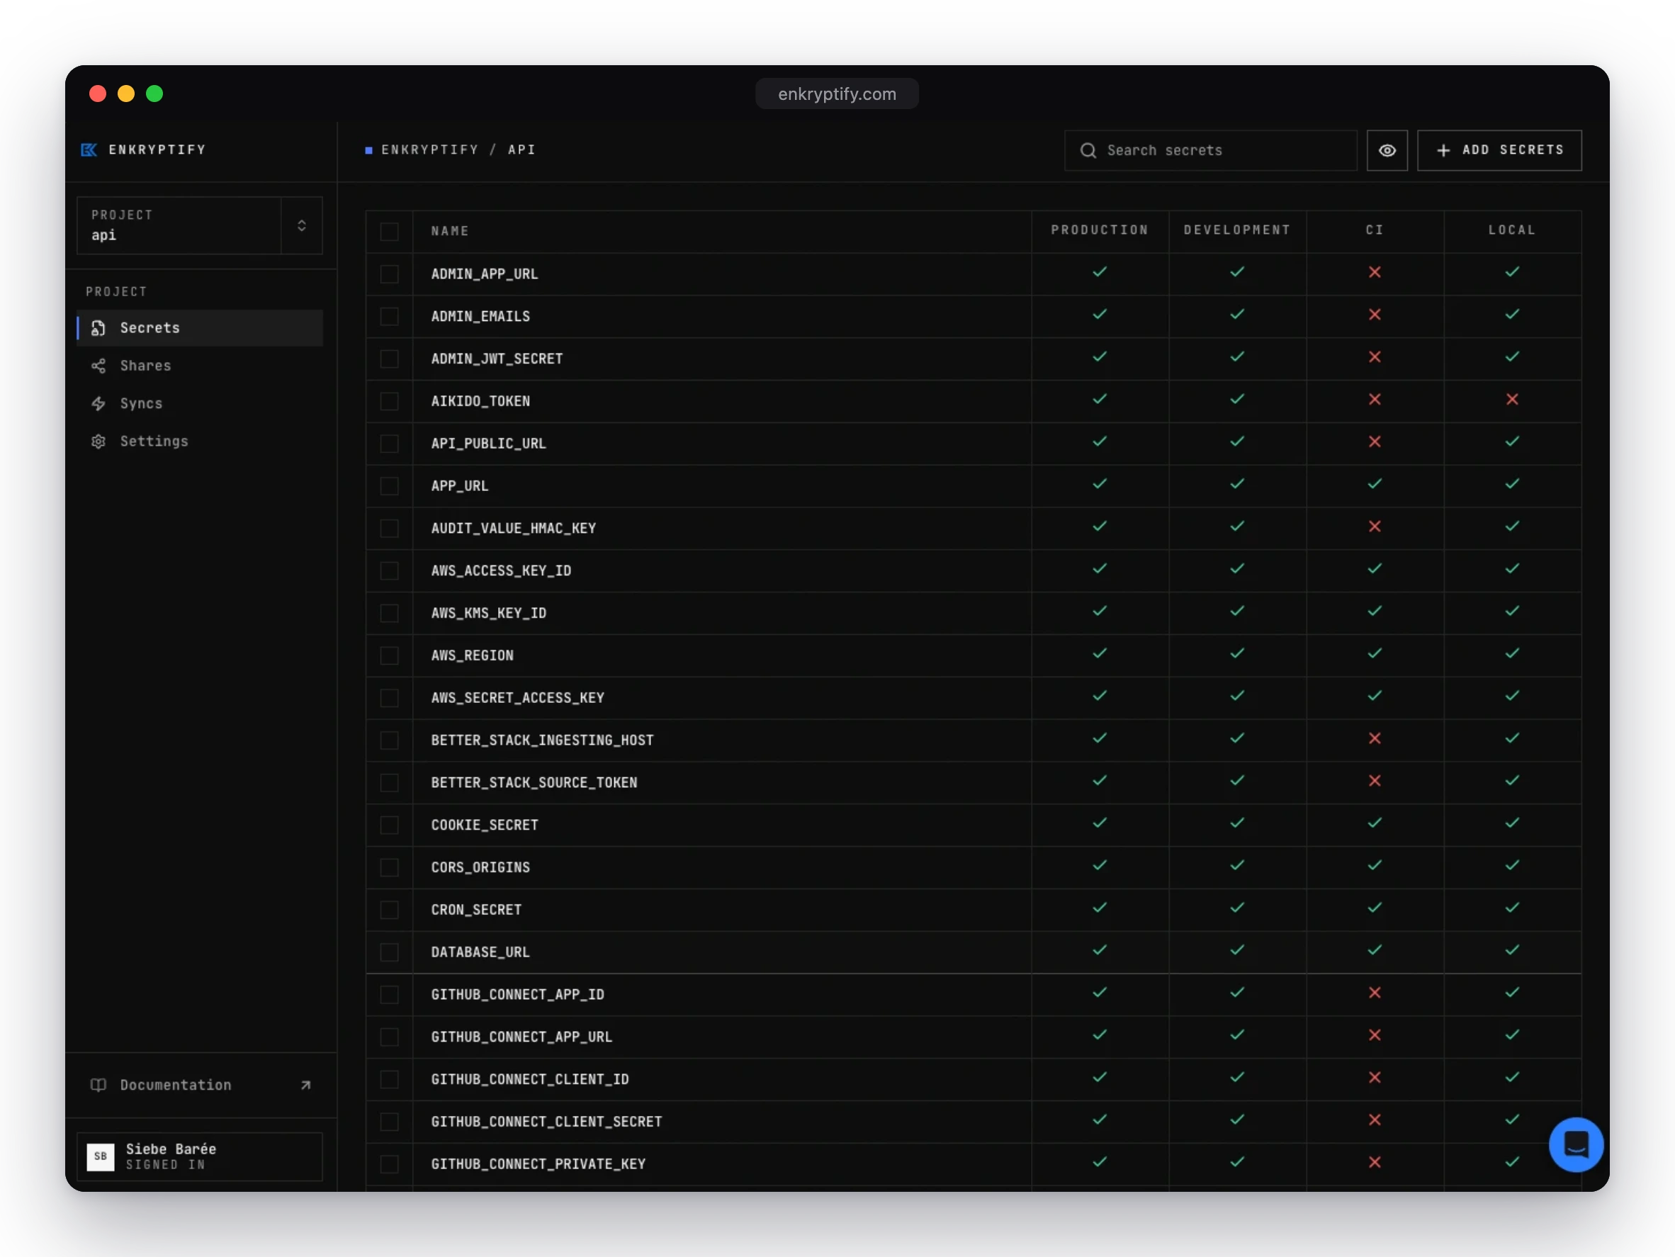Click the DEVELOPMENT column header
Viewport: 1675px width, 1257px height.
click(1237, 230)
